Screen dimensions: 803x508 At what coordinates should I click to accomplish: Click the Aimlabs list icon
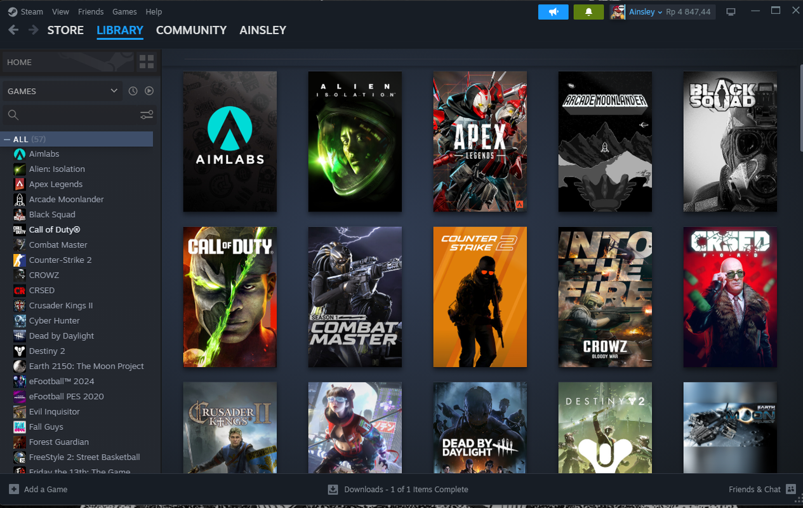click(x=19, y=154)
